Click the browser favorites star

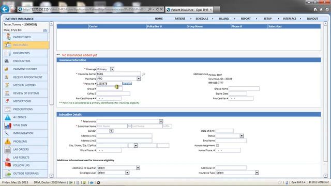point(321,9)
